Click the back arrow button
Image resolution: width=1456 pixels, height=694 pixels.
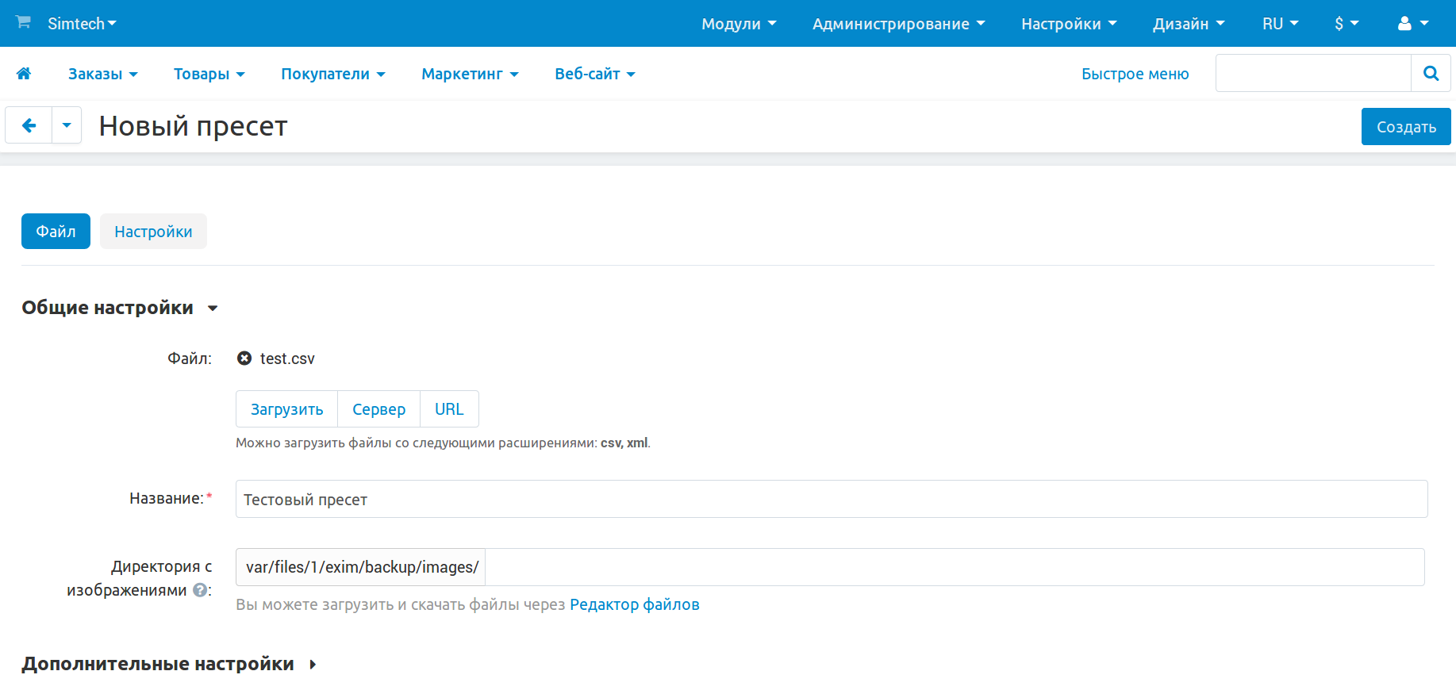coord(29,125)
